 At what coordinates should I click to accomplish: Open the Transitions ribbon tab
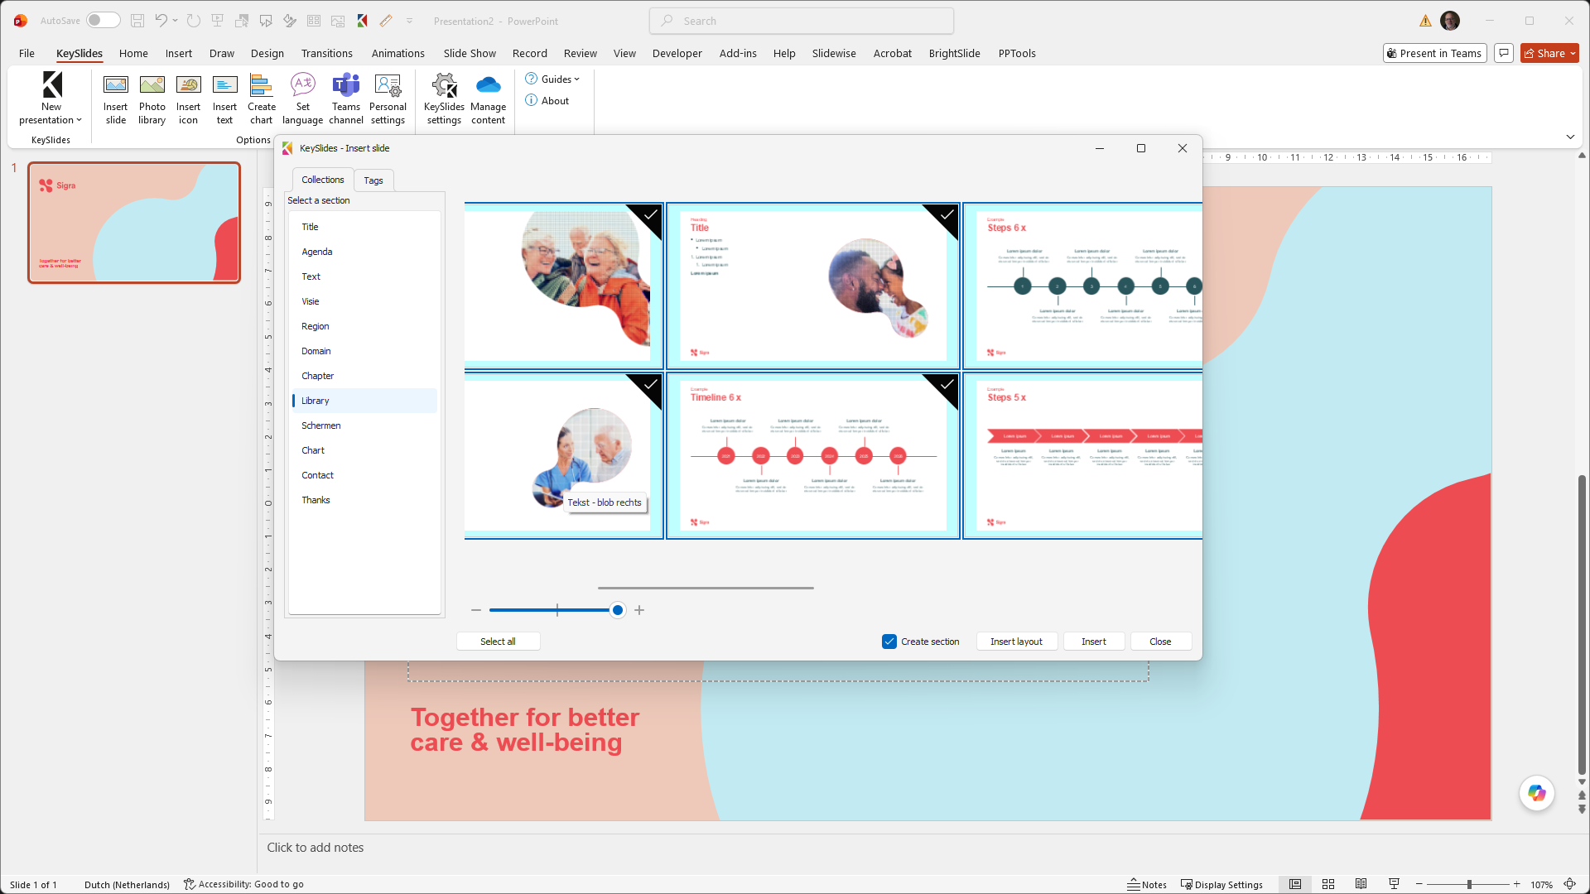pos(326,53)
